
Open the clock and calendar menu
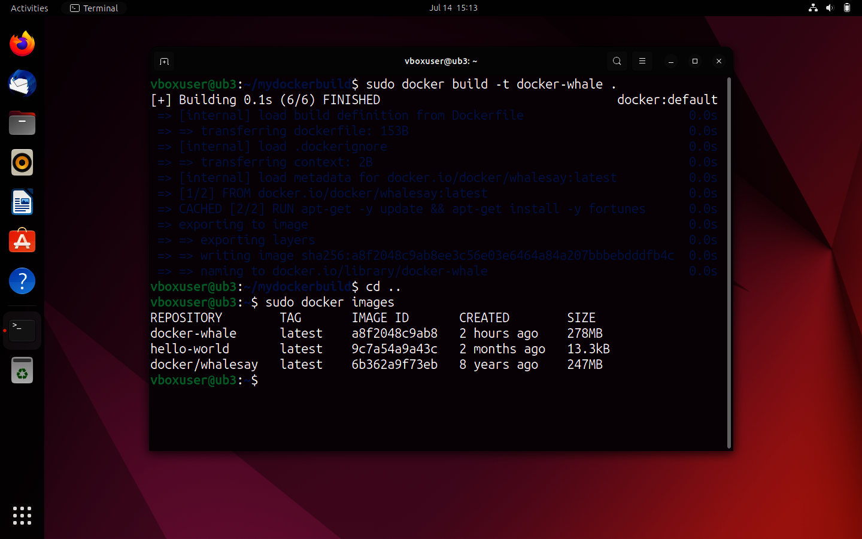point(453,8)
